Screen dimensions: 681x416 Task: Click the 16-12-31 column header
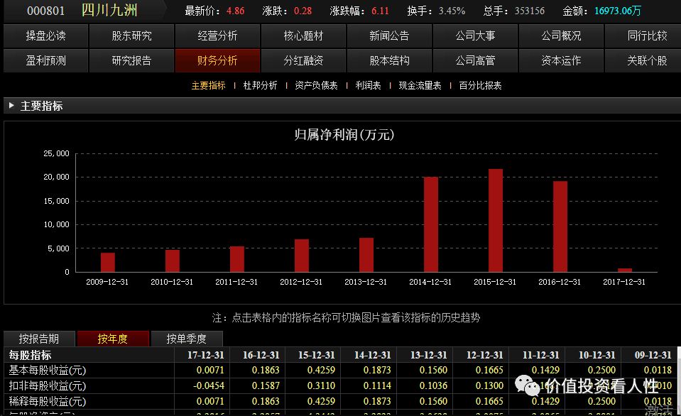pos(261,355)
